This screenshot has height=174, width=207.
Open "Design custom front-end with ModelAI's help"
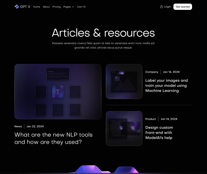(159, 133)
